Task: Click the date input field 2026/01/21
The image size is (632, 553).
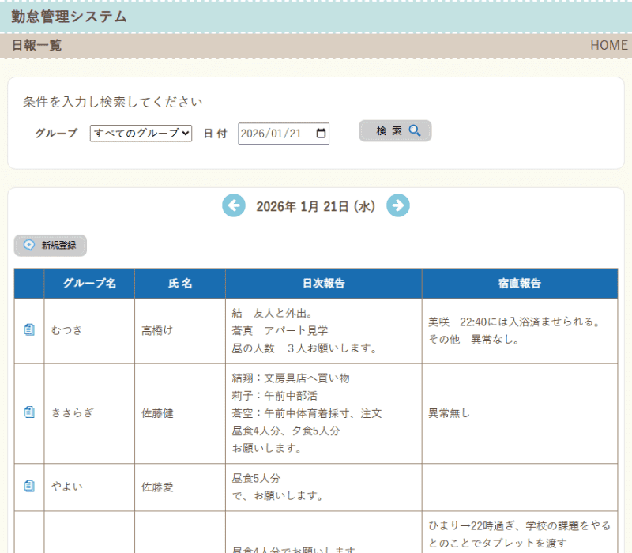Action: [273, 134]
